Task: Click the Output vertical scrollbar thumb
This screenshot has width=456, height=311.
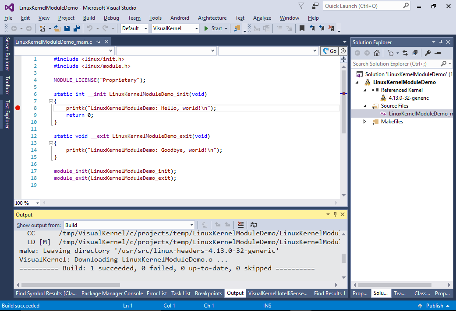Action: [343, 258]
